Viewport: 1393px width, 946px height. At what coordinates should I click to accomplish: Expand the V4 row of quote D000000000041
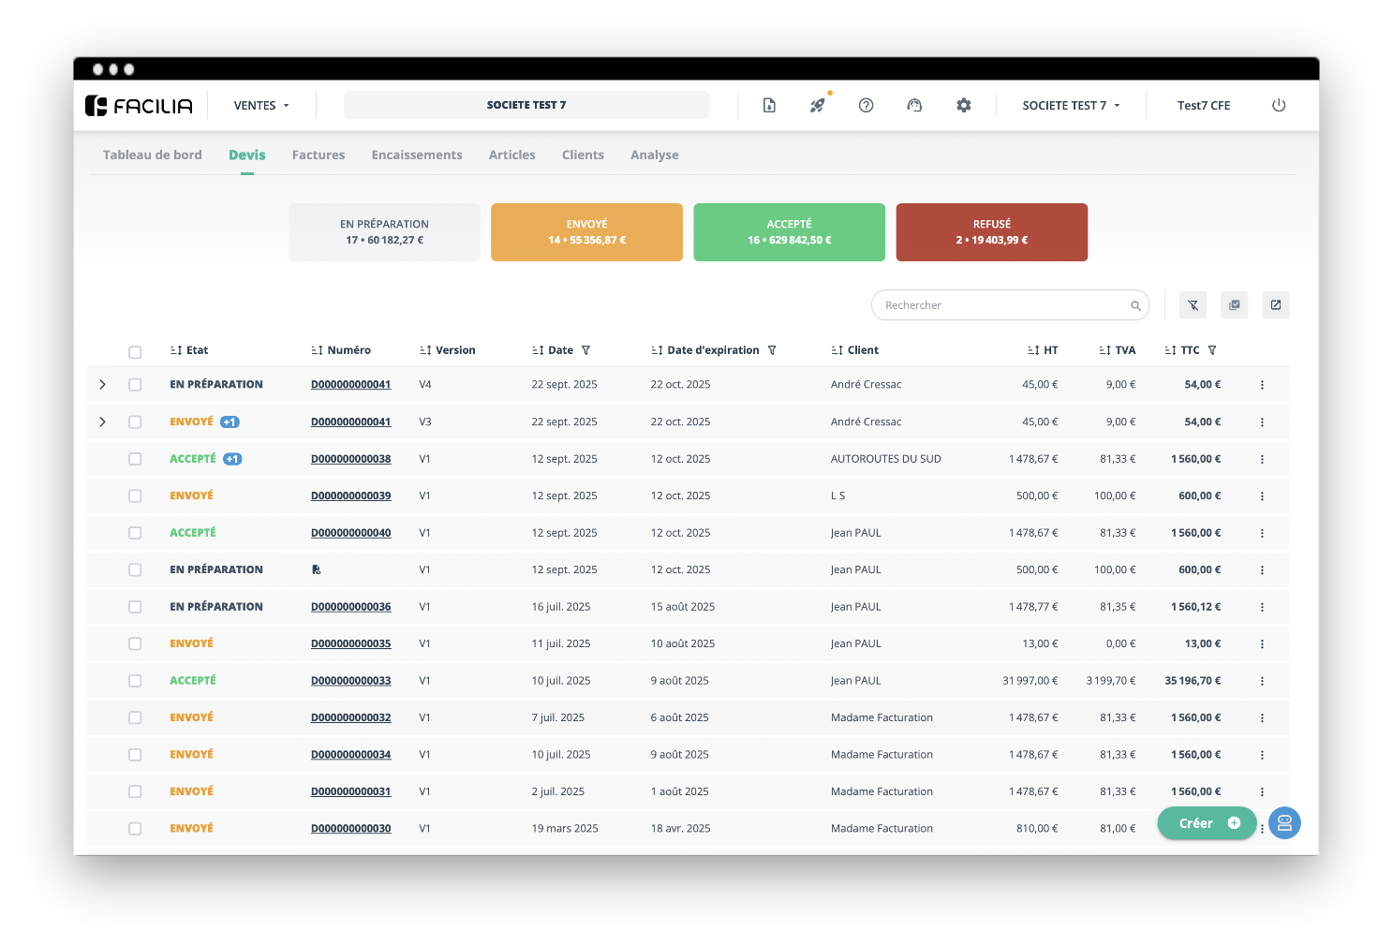(x=102, y=385)
